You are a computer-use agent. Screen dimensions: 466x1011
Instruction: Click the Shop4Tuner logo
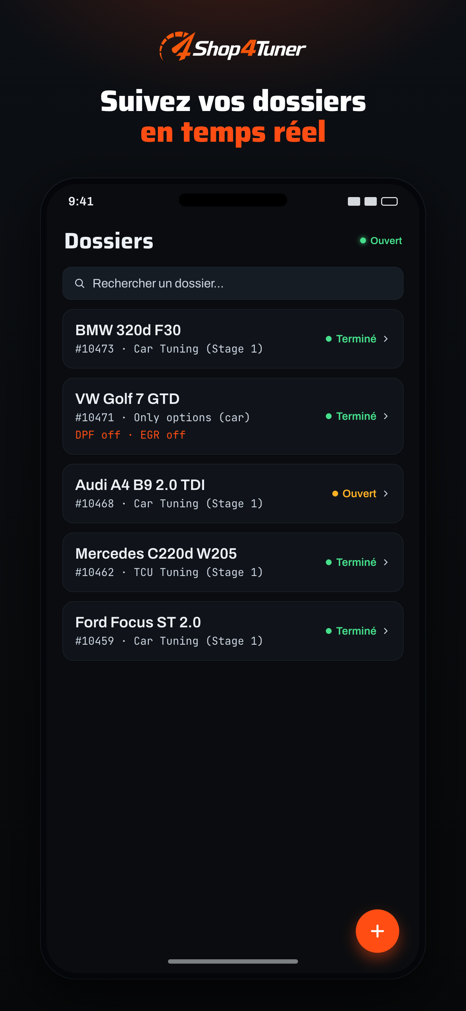point(233,46)
